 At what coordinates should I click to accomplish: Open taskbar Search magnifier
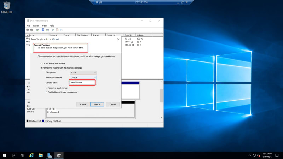tap(13, 155)
